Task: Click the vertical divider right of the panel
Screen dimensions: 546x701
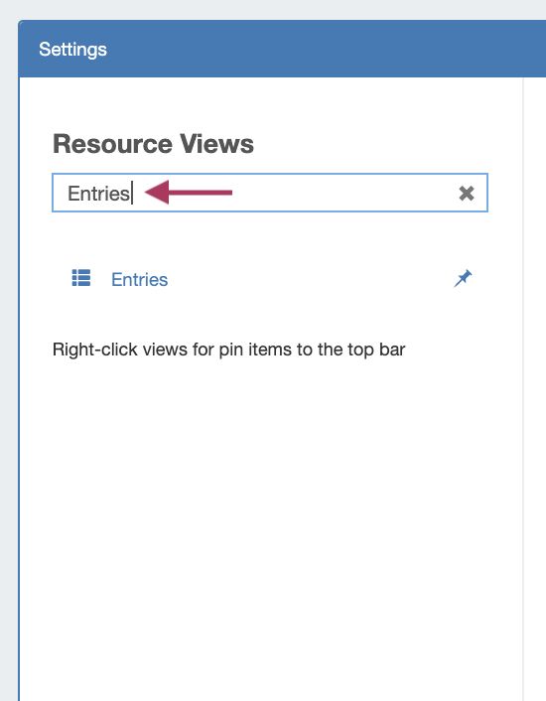Action: click(523, 389)
